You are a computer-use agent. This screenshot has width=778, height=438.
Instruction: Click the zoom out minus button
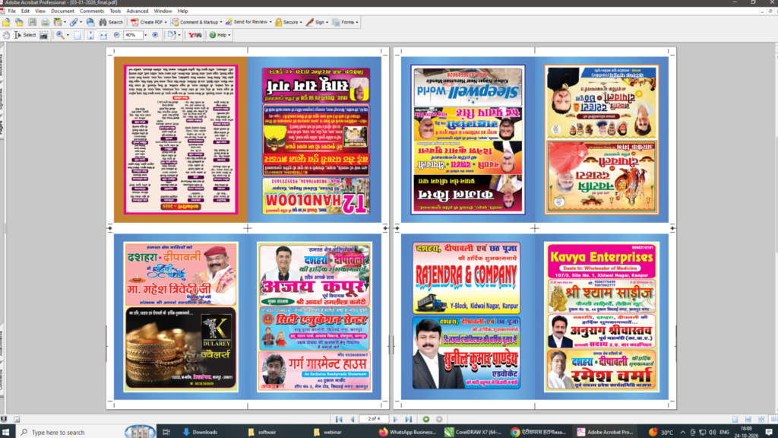tap(116, 35)
